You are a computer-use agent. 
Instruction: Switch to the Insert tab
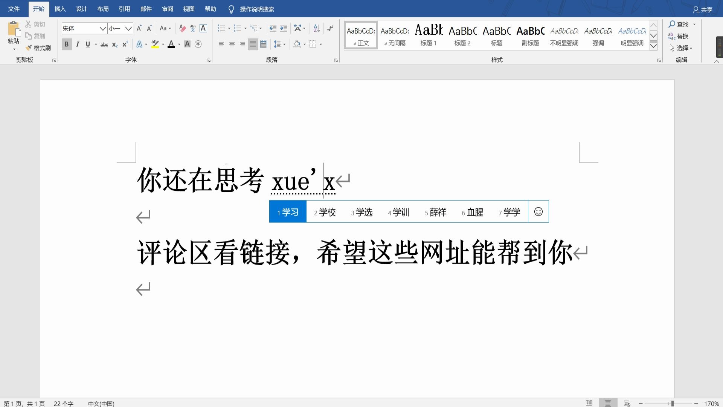[x=60, y=9]
